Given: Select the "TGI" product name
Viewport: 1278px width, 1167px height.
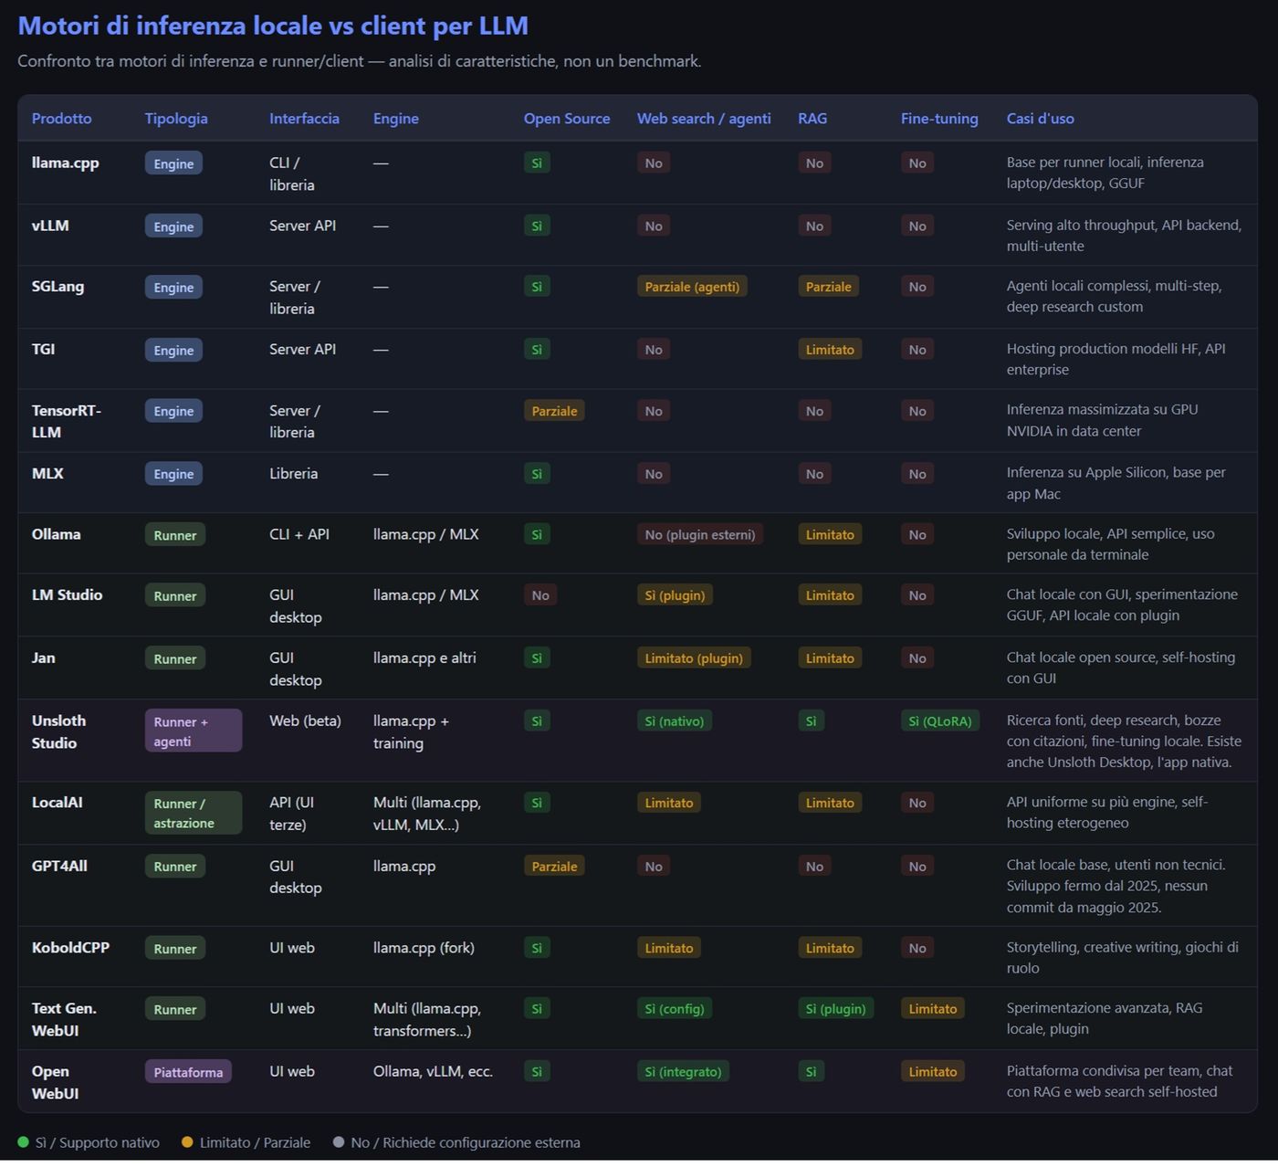Looking at the screenshot, I should (x=43, y=349).
